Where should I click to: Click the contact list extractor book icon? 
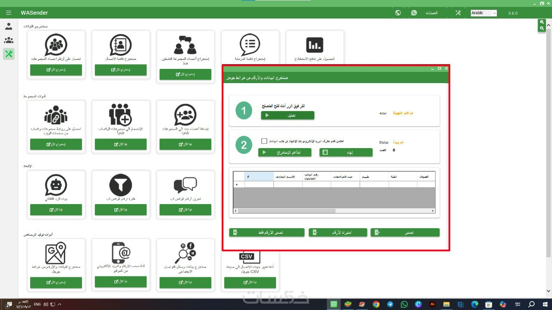[121, 45]
